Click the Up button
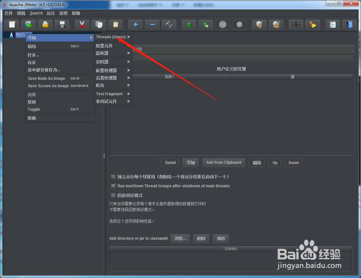 [275, 163]
